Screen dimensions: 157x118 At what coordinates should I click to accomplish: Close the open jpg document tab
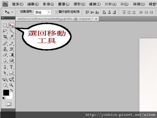(x=96, y=19)
